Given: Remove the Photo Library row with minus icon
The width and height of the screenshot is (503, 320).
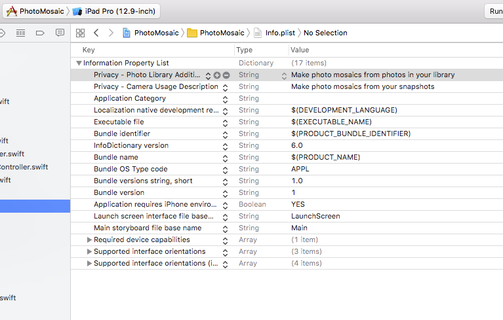Looking at the screenshot, I should pos(226,75).
